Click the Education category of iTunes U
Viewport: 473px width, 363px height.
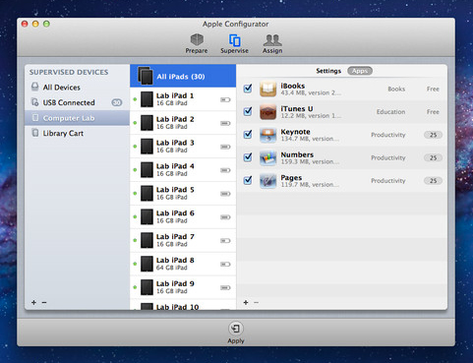[x=390, y=112]
